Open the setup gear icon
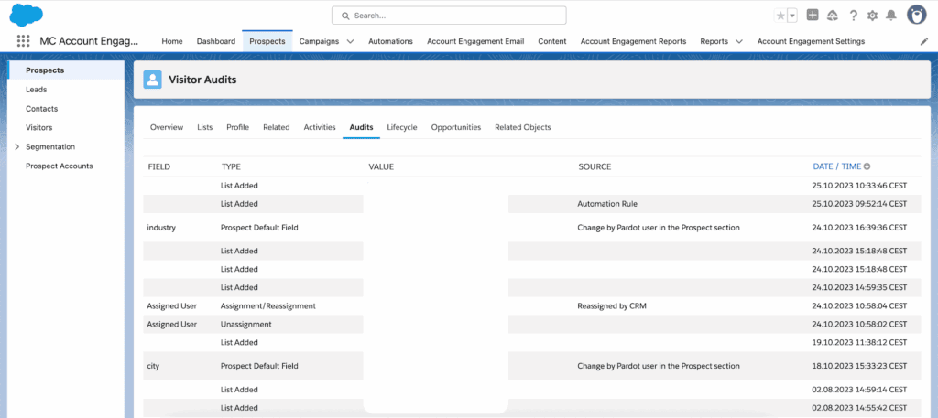Viewport: 938px width, 418px height. 872,16
